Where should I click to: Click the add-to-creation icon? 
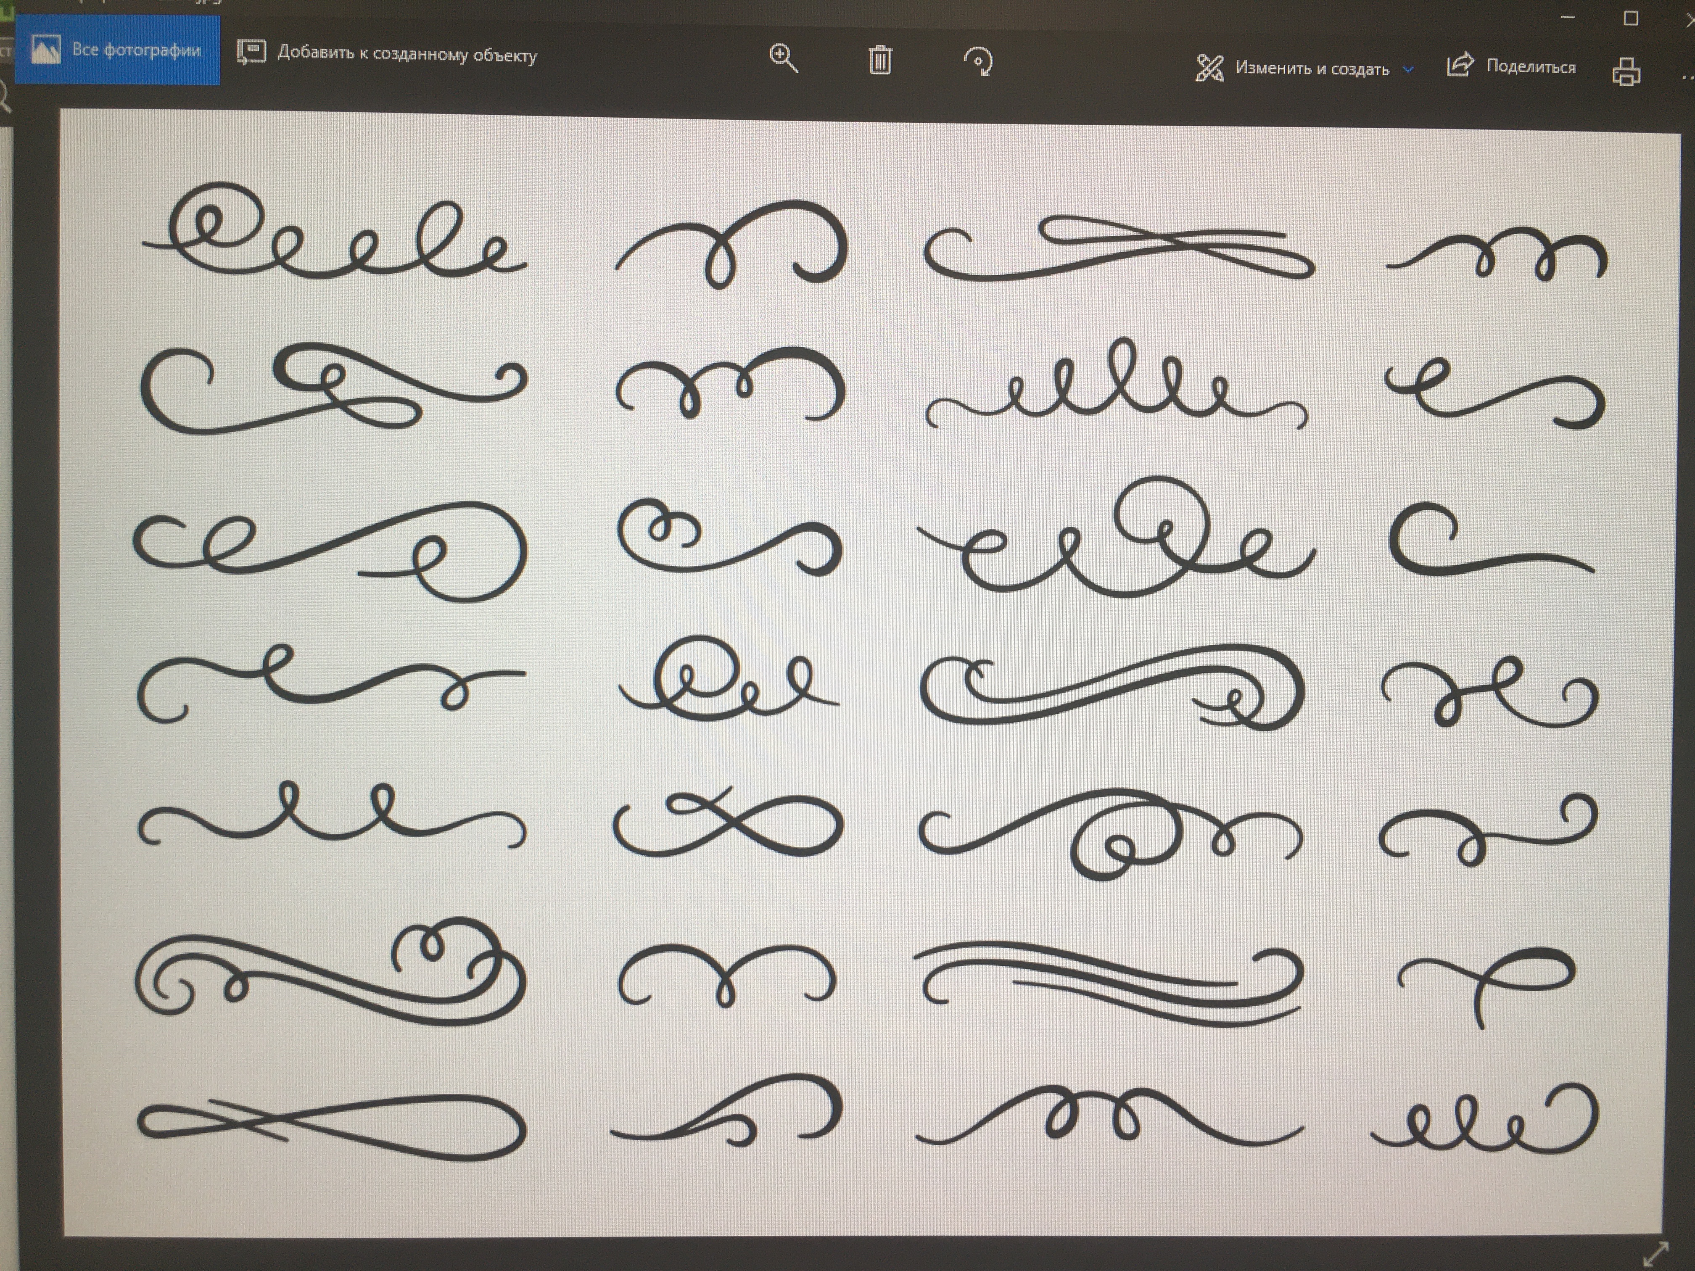[251, 52]
